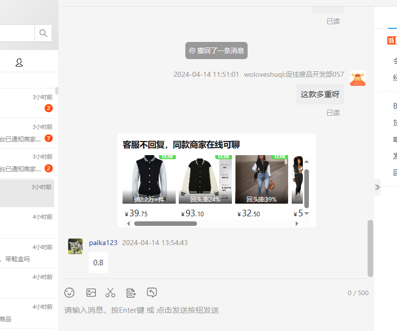
Task: Click the 销2.2万+件 sales label
Action: [149, 199]
